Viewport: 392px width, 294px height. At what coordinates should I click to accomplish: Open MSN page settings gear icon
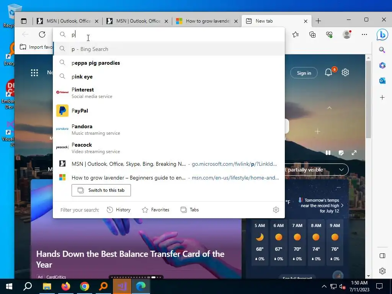[x=345, y=72]
